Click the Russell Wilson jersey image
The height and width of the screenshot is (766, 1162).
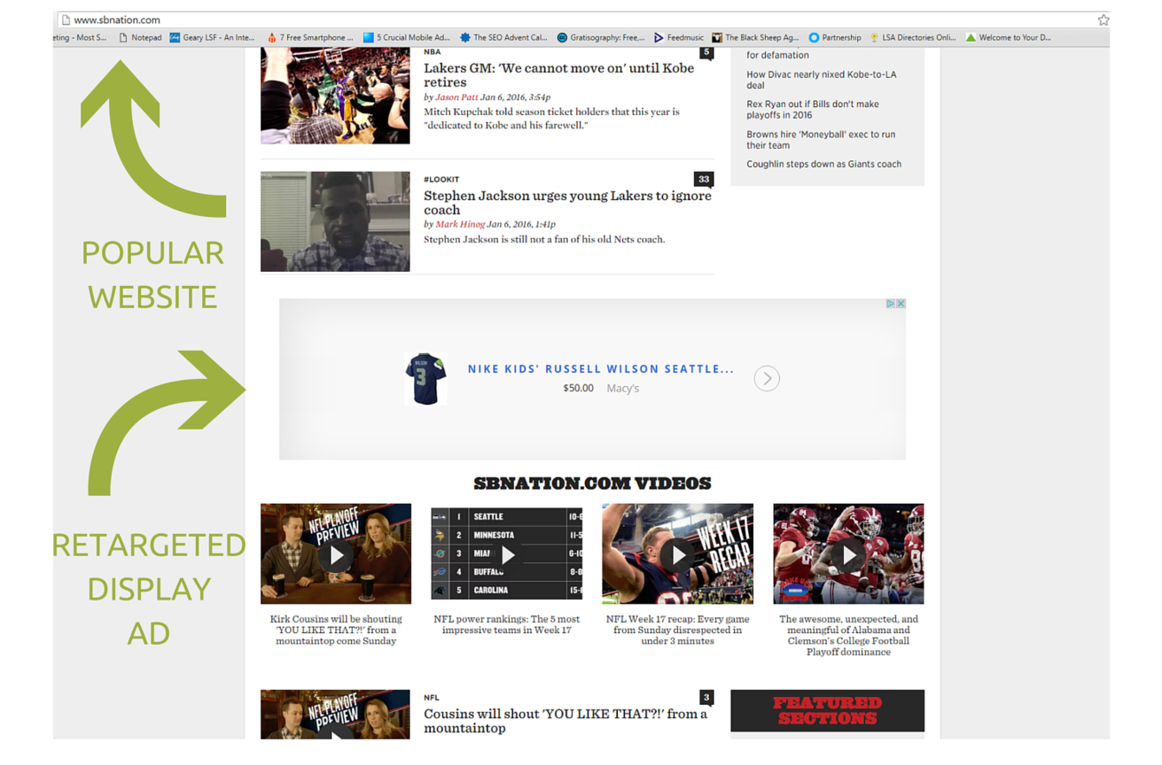[425, 378]
